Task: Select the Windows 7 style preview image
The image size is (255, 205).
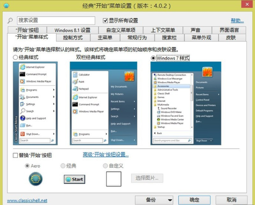Action: pyautogui.click(x=186, y=103)
